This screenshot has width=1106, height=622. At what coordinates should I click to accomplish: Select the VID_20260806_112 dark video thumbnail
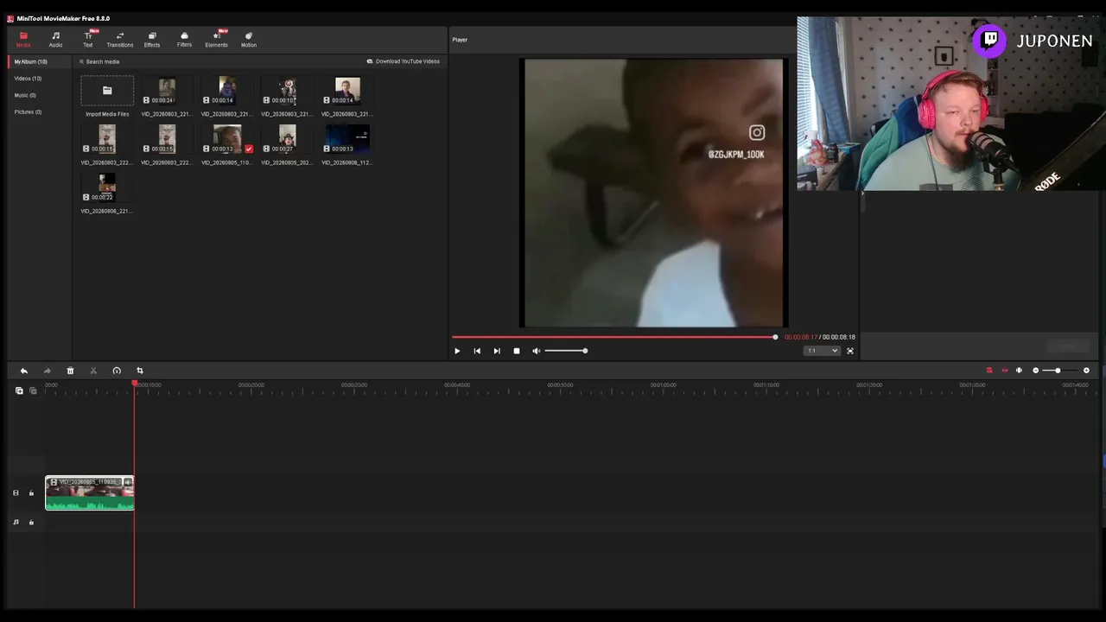347,139
